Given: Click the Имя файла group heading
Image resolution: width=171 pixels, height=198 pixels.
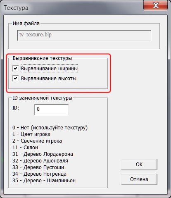Looking at the screenshot, I should [x=26, y=24].
